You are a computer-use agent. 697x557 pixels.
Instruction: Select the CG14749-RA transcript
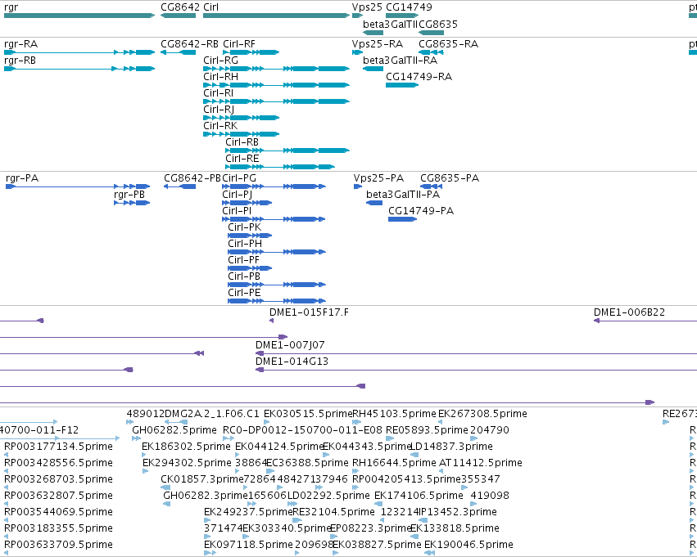[402, 85]
